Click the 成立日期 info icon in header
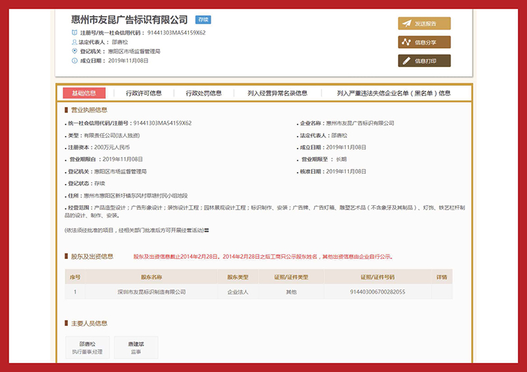The image size is (527, 372). pyautogui.click(x=74, y=60)
